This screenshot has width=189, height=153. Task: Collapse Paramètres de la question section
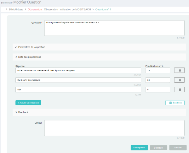tap(99, 47)
